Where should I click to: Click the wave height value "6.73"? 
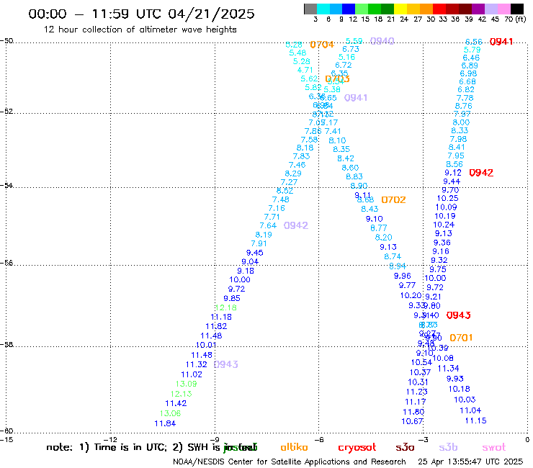pos(351,50)
